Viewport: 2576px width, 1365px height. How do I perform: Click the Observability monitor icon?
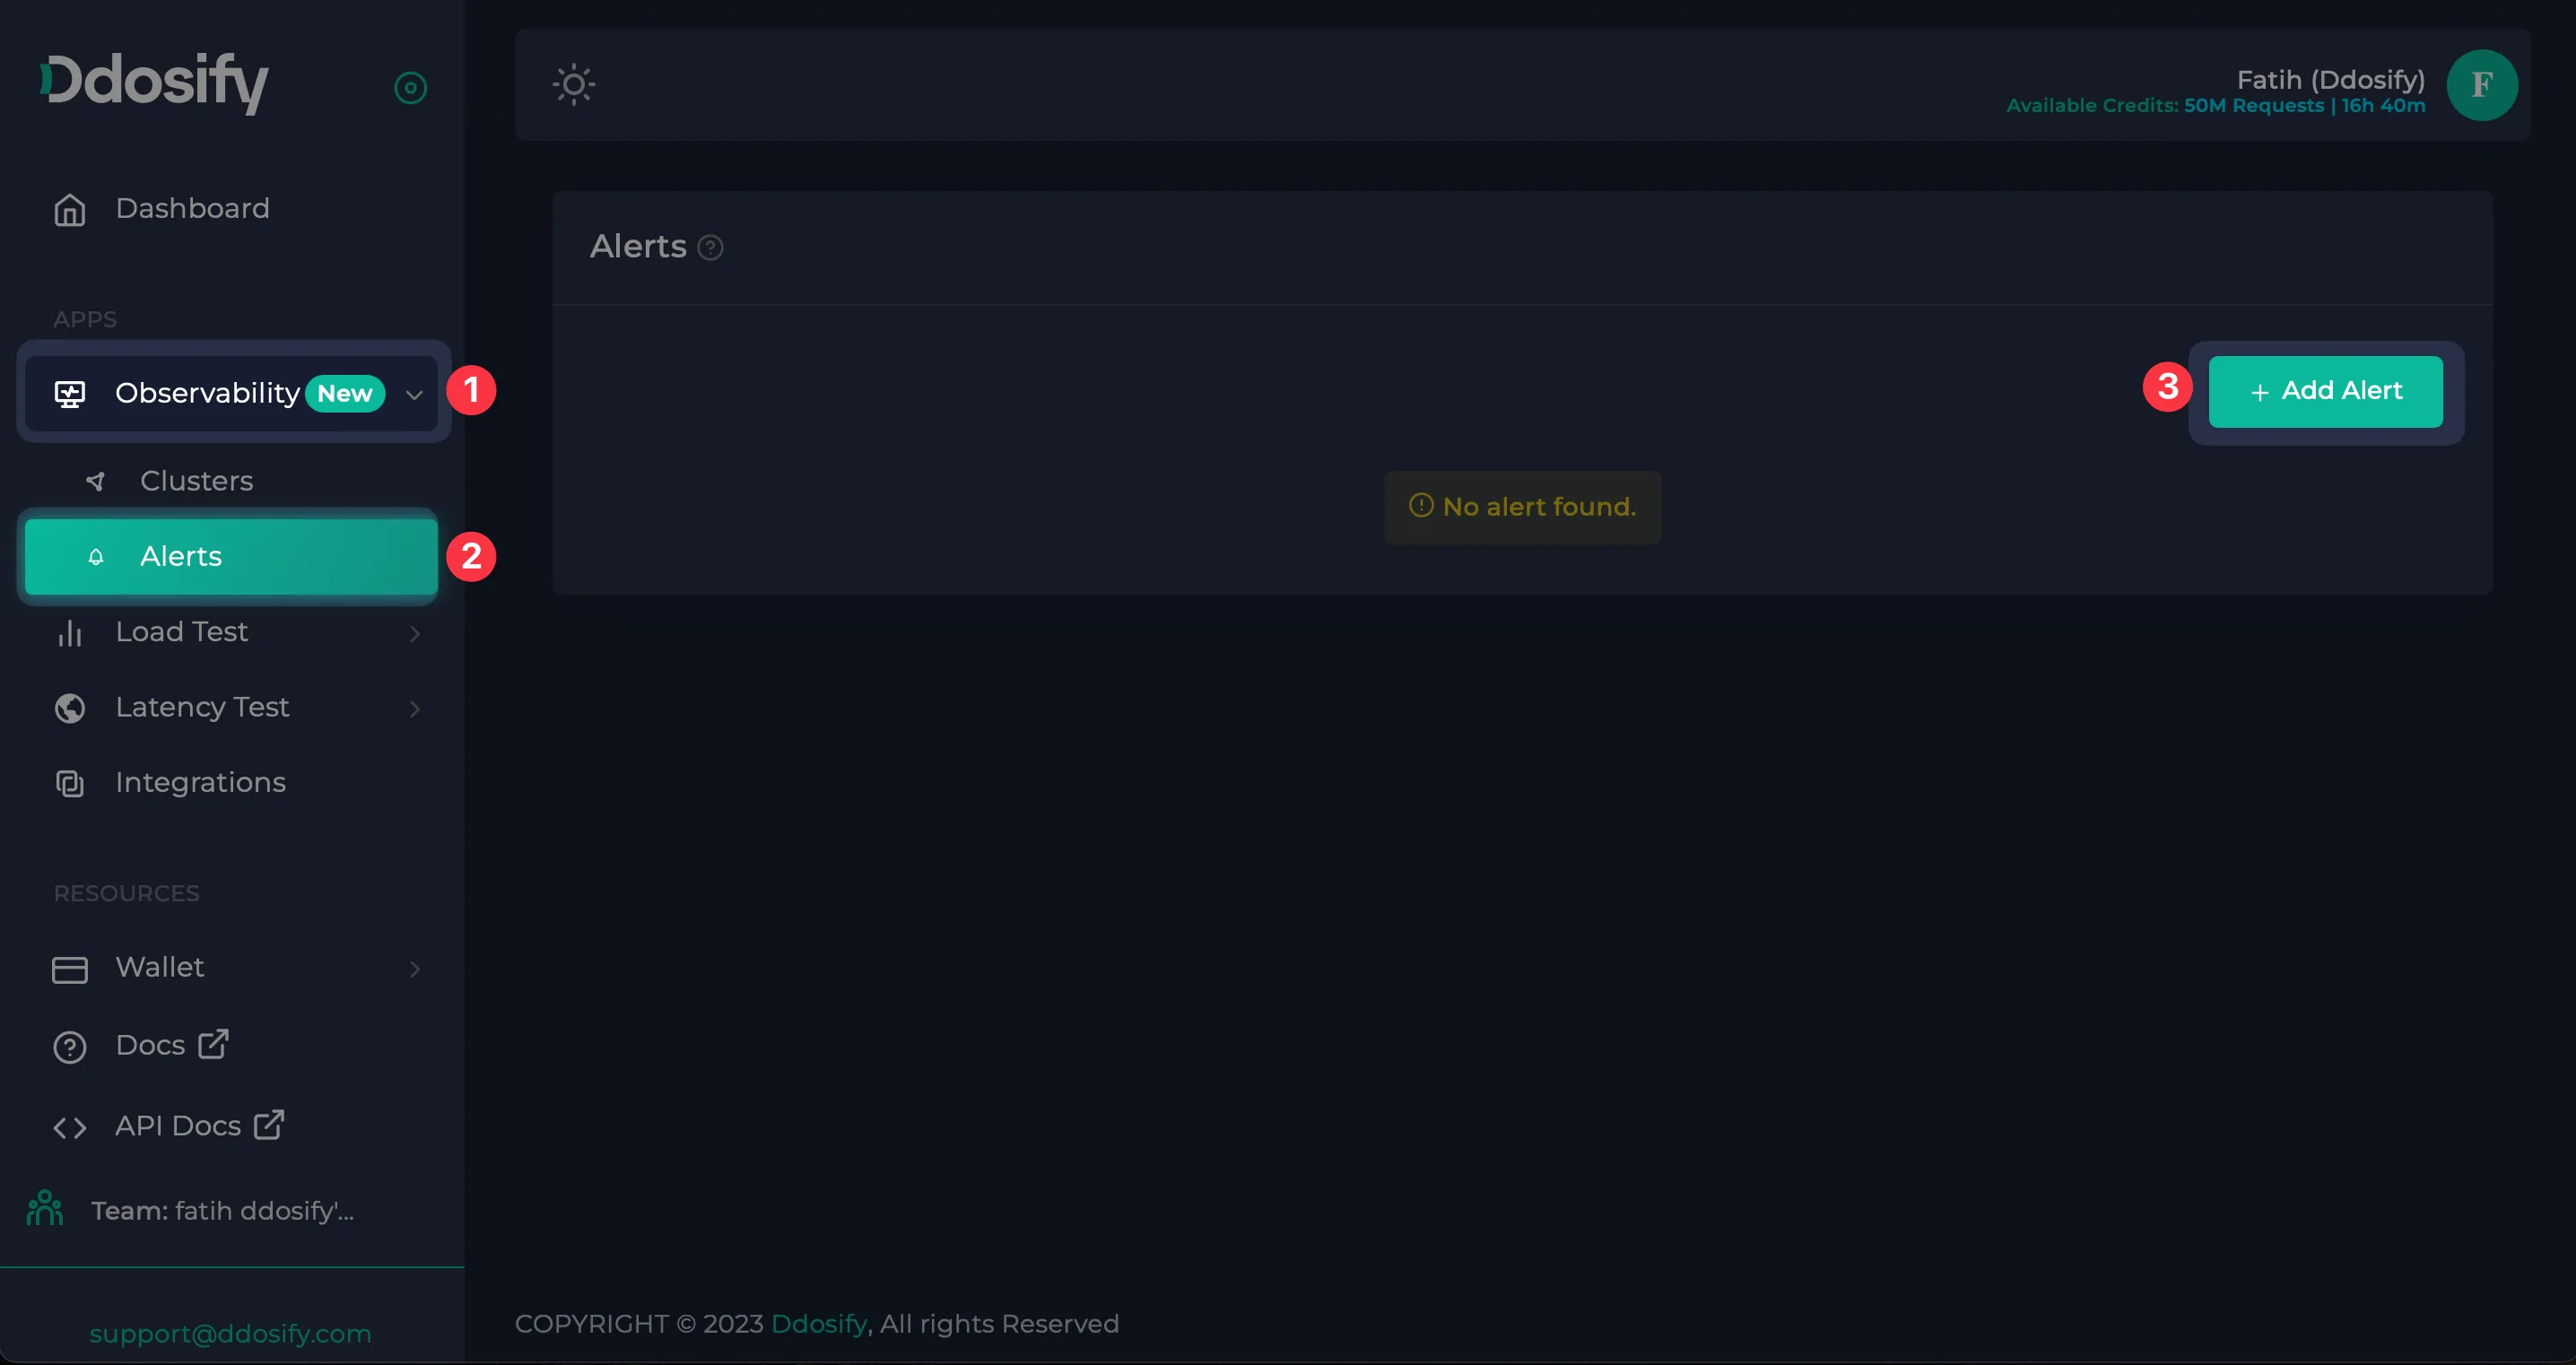[69, 393]
